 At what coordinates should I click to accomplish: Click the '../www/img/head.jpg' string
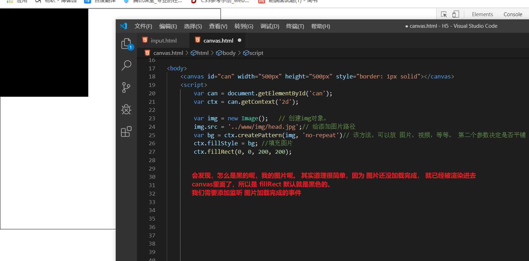tap(265, 127)
